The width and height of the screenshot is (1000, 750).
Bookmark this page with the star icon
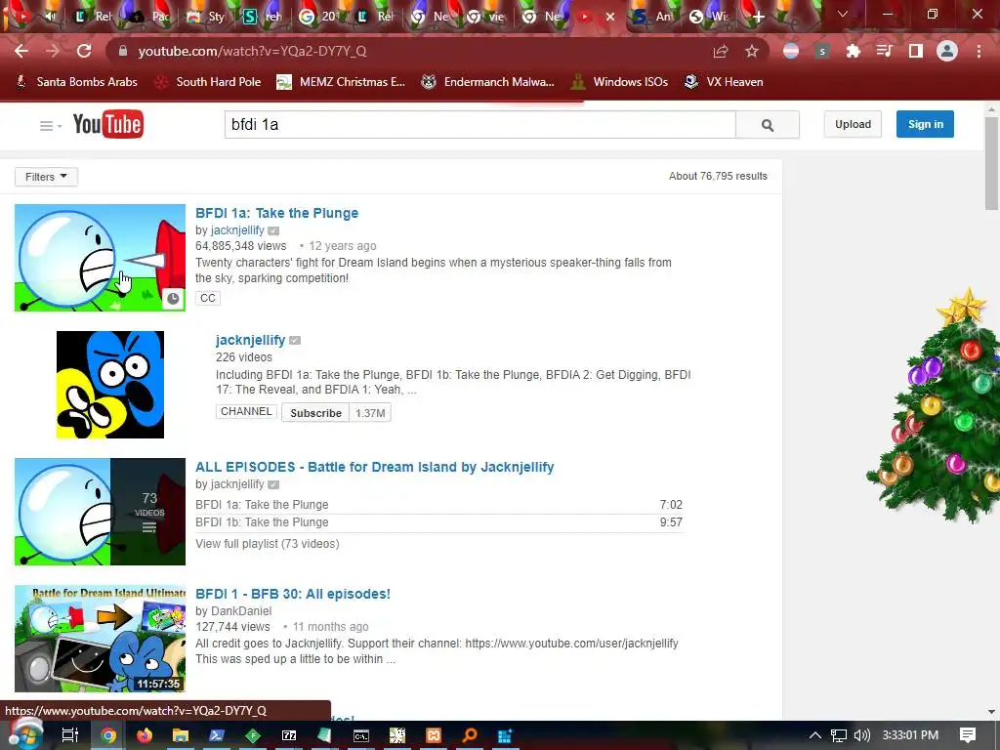[x=752, y=51]
